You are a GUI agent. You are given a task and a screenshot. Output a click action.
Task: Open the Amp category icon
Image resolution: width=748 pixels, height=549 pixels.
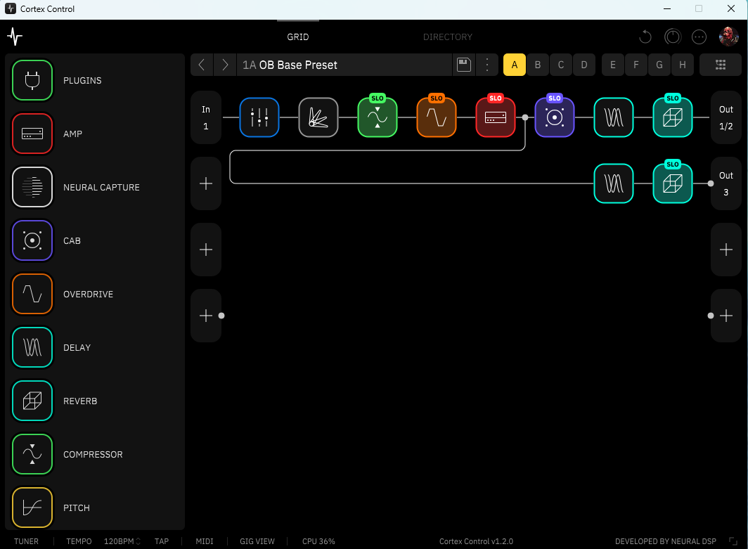(32, 134)
